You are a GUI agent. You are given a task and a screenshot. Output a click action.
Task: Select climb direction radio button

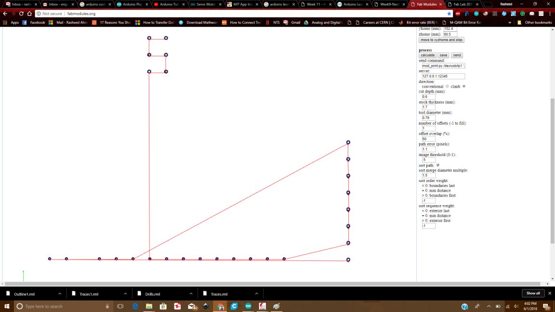coord(463,86)
